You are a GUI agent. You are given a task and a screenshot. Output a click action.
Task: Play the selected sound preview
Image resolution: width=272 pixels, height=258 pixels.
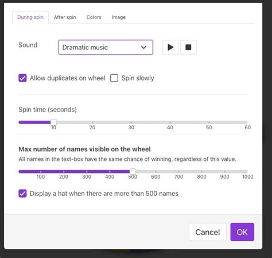click(170, 47)
